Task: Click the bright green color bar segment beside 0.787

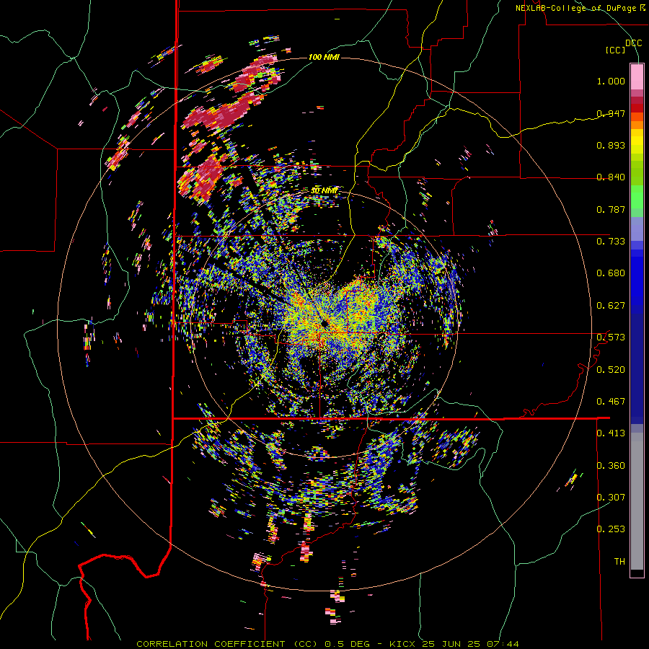Action: coord(637,201)
